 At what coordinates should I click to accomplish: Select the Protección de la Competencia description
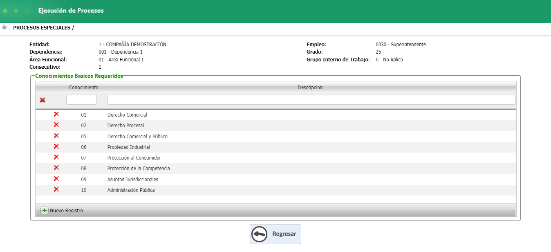click(x=139, y=169)
